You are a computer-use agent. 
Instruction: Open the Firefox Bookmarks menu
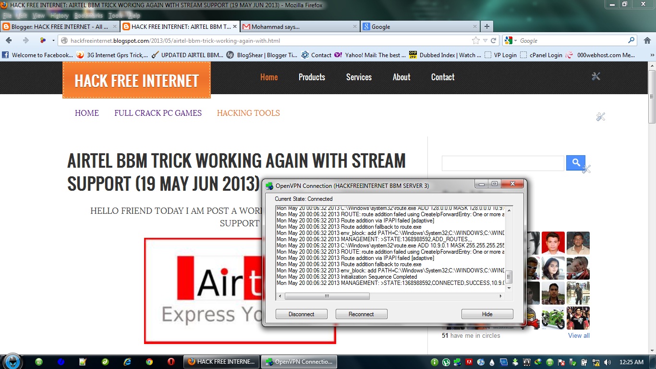(x=88, y=16)
